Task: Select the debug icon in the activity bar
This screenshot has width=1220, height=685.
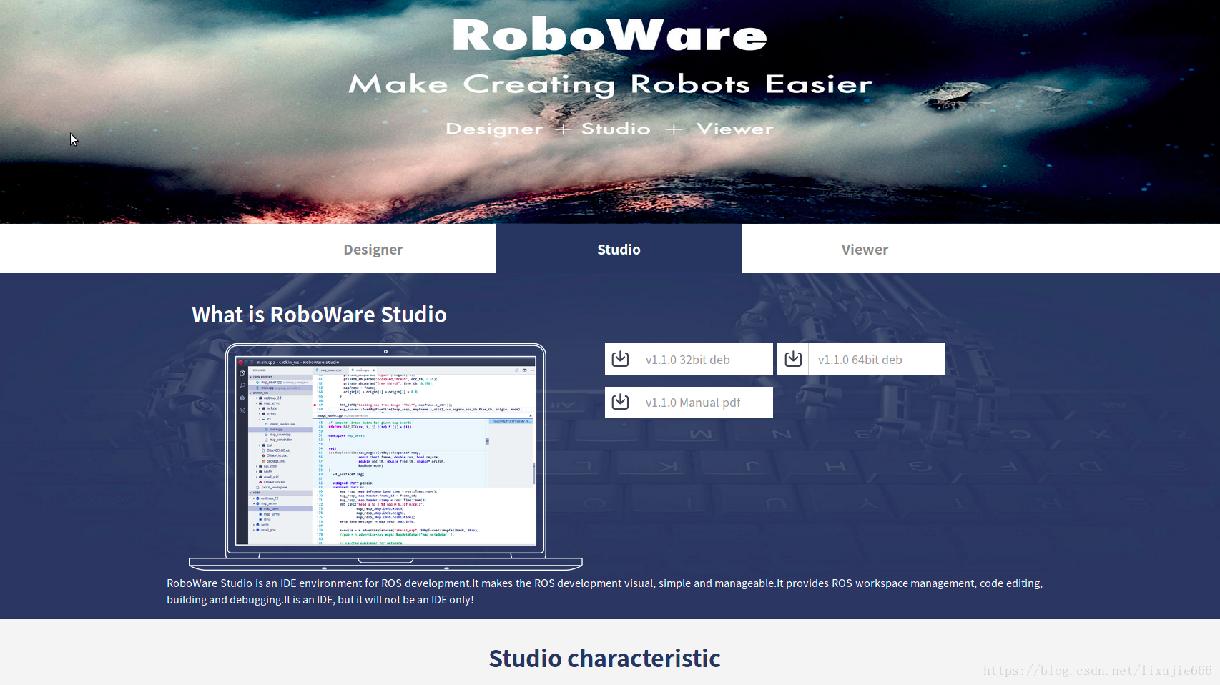Action: (242, 410)
